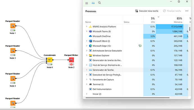Click the KNIME Analytics Platform triangle icon
194x110 pixels.
coord(91,27)
